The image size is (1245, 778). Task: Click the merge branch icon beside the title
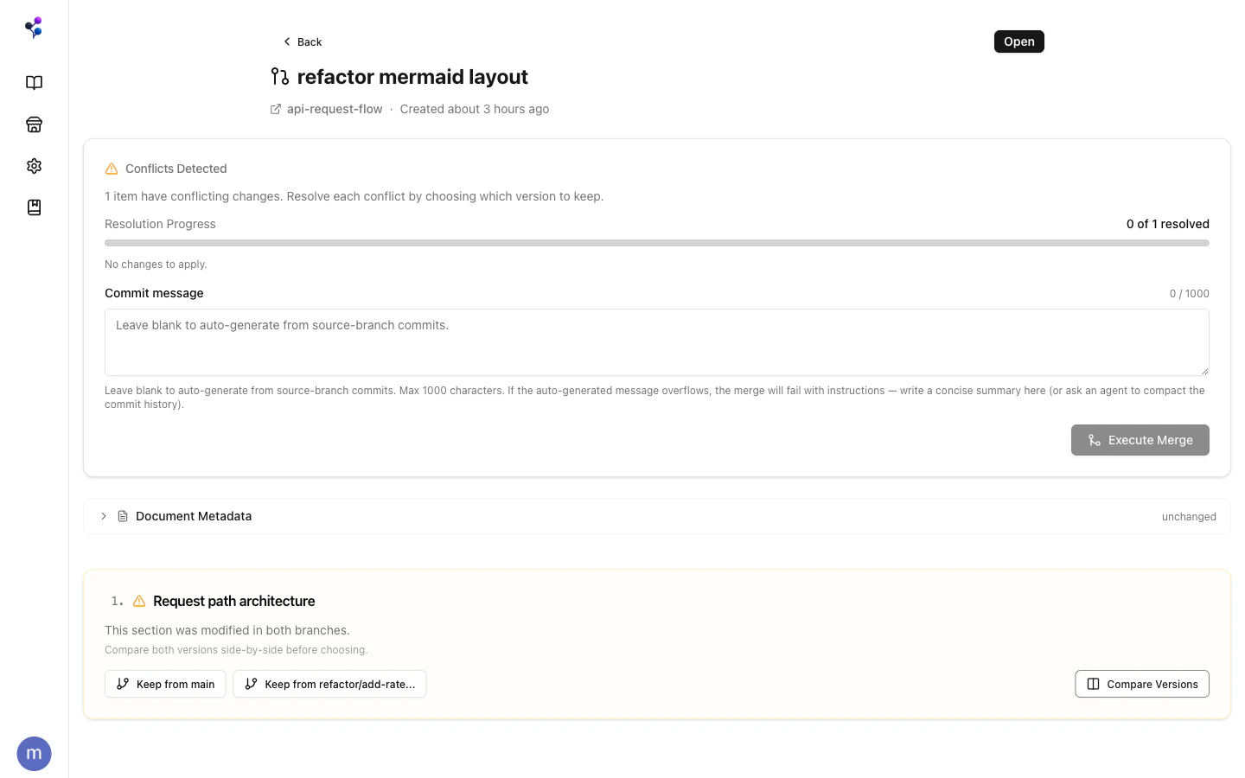[279, 76]
